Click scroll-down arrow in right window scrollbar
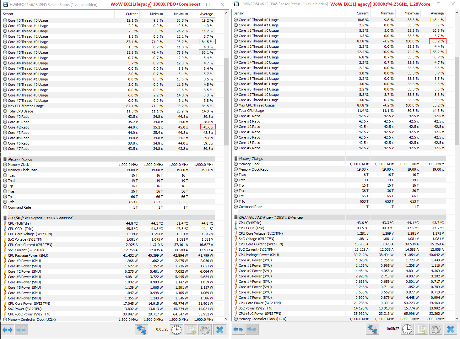 [x=457, y=318]
